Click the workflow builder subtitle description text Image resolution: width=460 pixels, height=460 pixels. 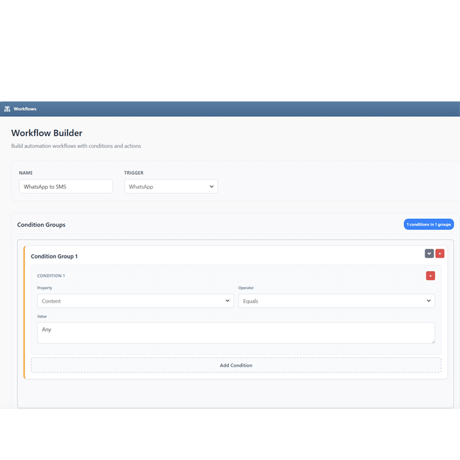click(76, 146)
